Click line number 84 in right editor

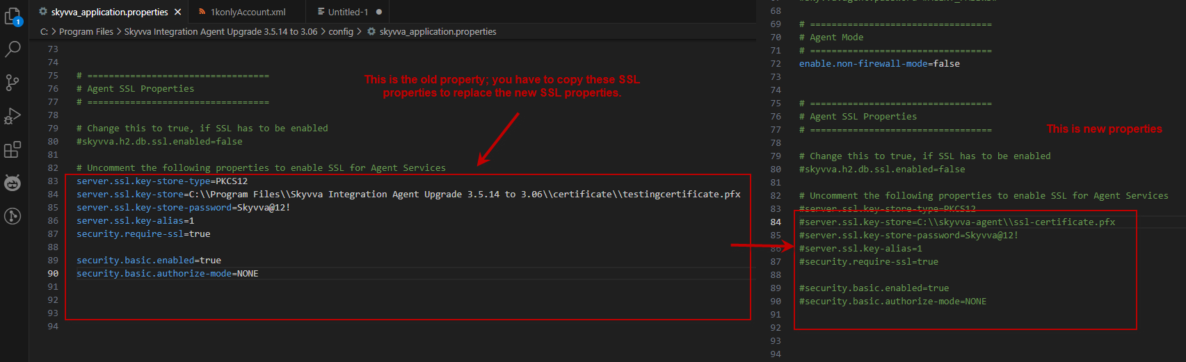pos(776,222)
